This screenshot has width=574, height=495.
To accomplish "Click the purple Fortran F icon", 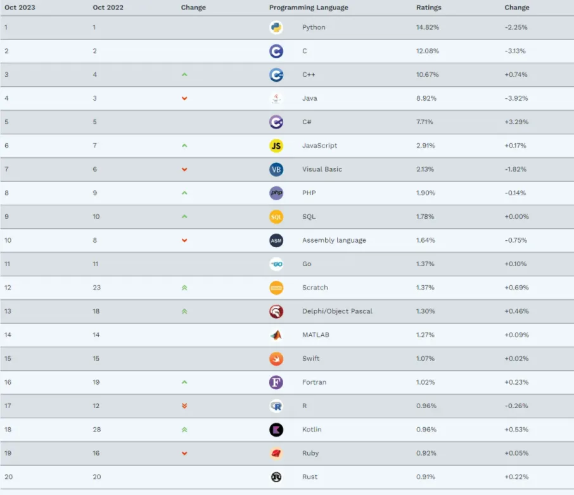I will point(276,382).
